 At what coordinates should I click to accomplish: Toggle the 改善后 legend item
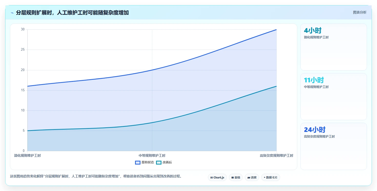tap(164, 162)
